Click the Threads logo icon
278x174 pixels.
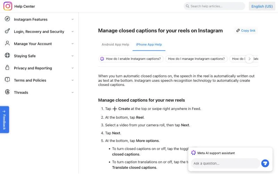coord(7,92)
